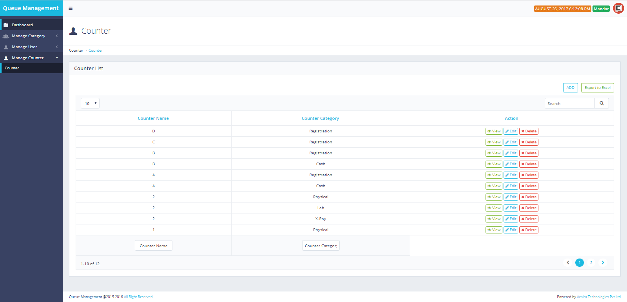Expand Manage Category in sidebar
The image size is (627, 302).
[31, 36]
